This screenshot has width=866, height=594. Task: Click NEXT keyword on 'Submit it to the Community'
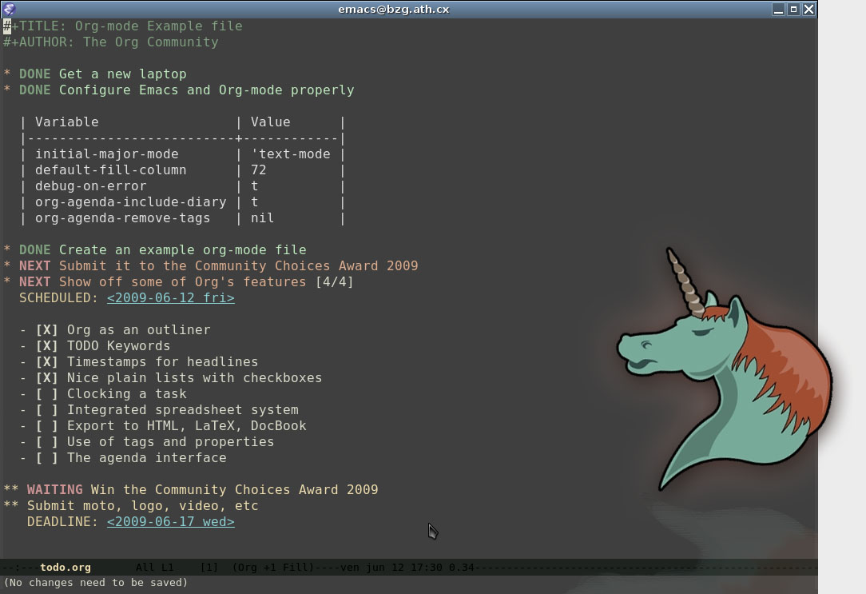(x=35, y=265)
